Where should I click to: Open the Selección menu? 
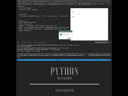click(x=24, y=1)
